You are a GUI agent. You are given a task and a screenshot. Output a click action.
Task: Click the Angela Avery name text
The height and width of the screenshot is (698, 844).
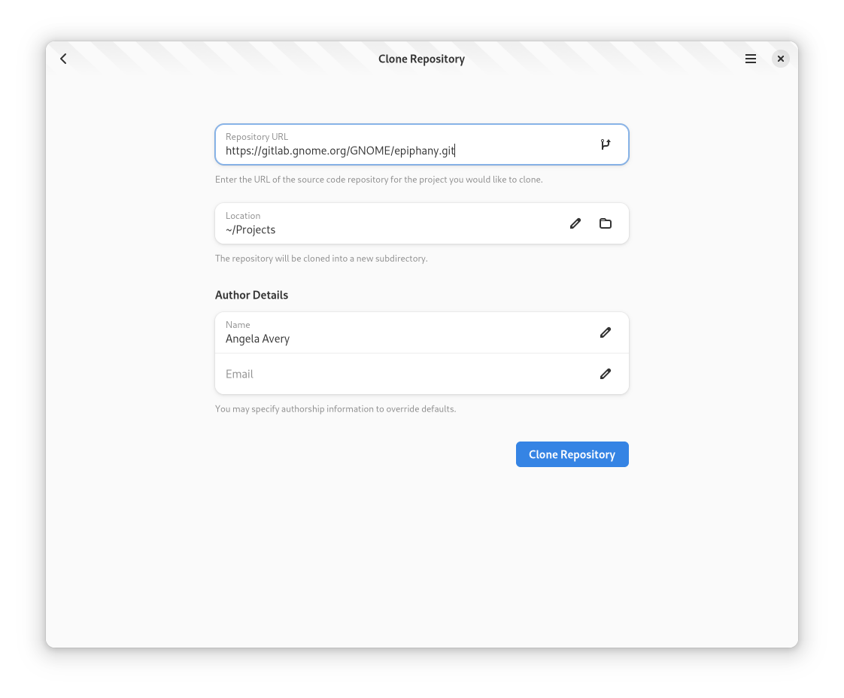coord(257,339)
